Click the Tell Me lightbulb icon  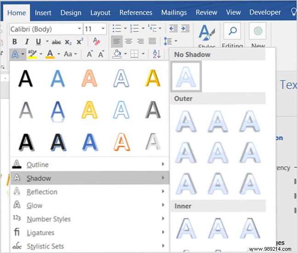pyautogui.click(x=293, y=12)
